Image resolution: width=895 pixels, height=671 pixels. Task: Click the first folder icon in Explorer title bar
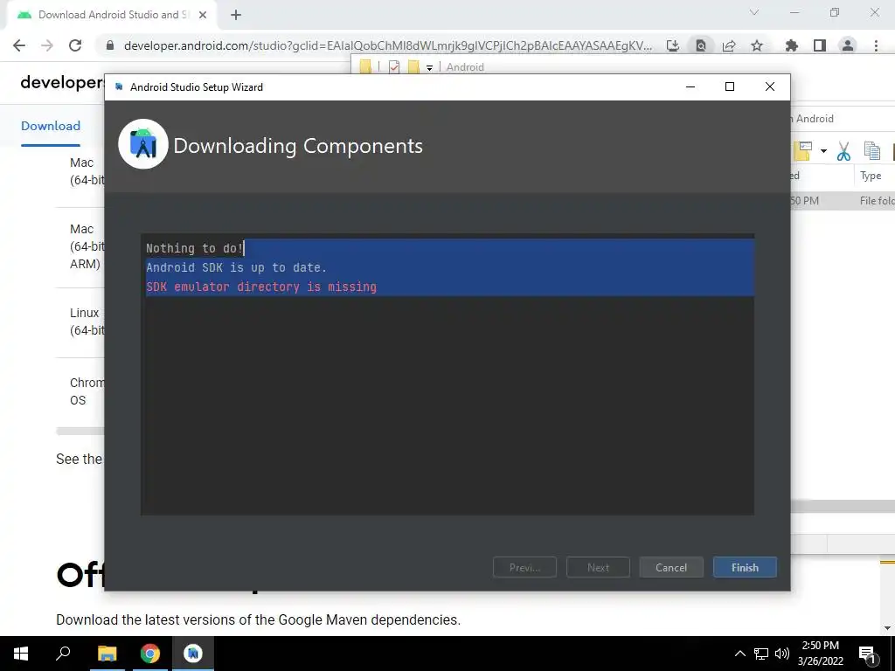coord(365,67)
